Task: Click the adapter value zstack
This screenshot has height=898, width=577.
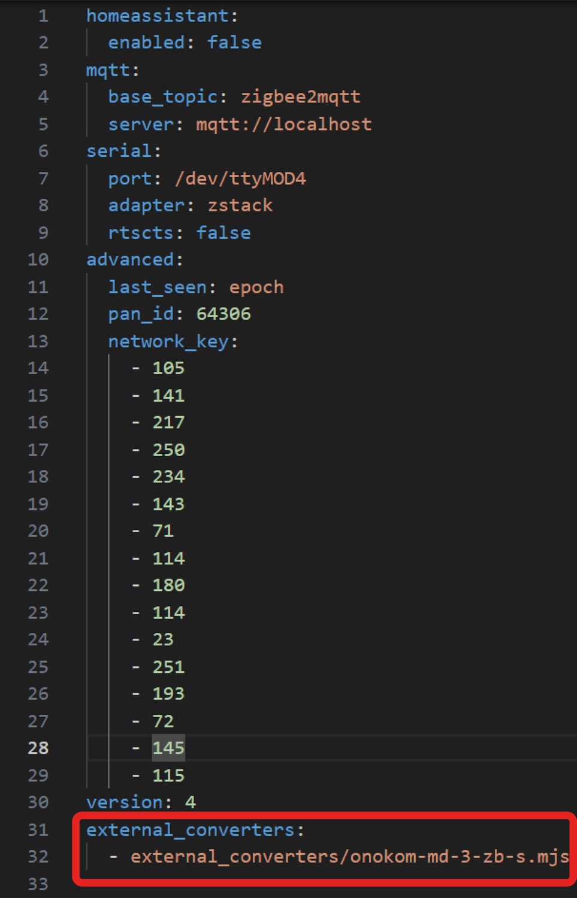Action: coord(240,205)
